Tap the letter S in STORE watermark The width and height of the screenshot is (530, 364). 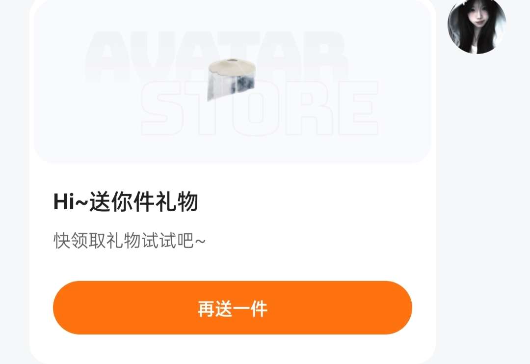[163, 108]
